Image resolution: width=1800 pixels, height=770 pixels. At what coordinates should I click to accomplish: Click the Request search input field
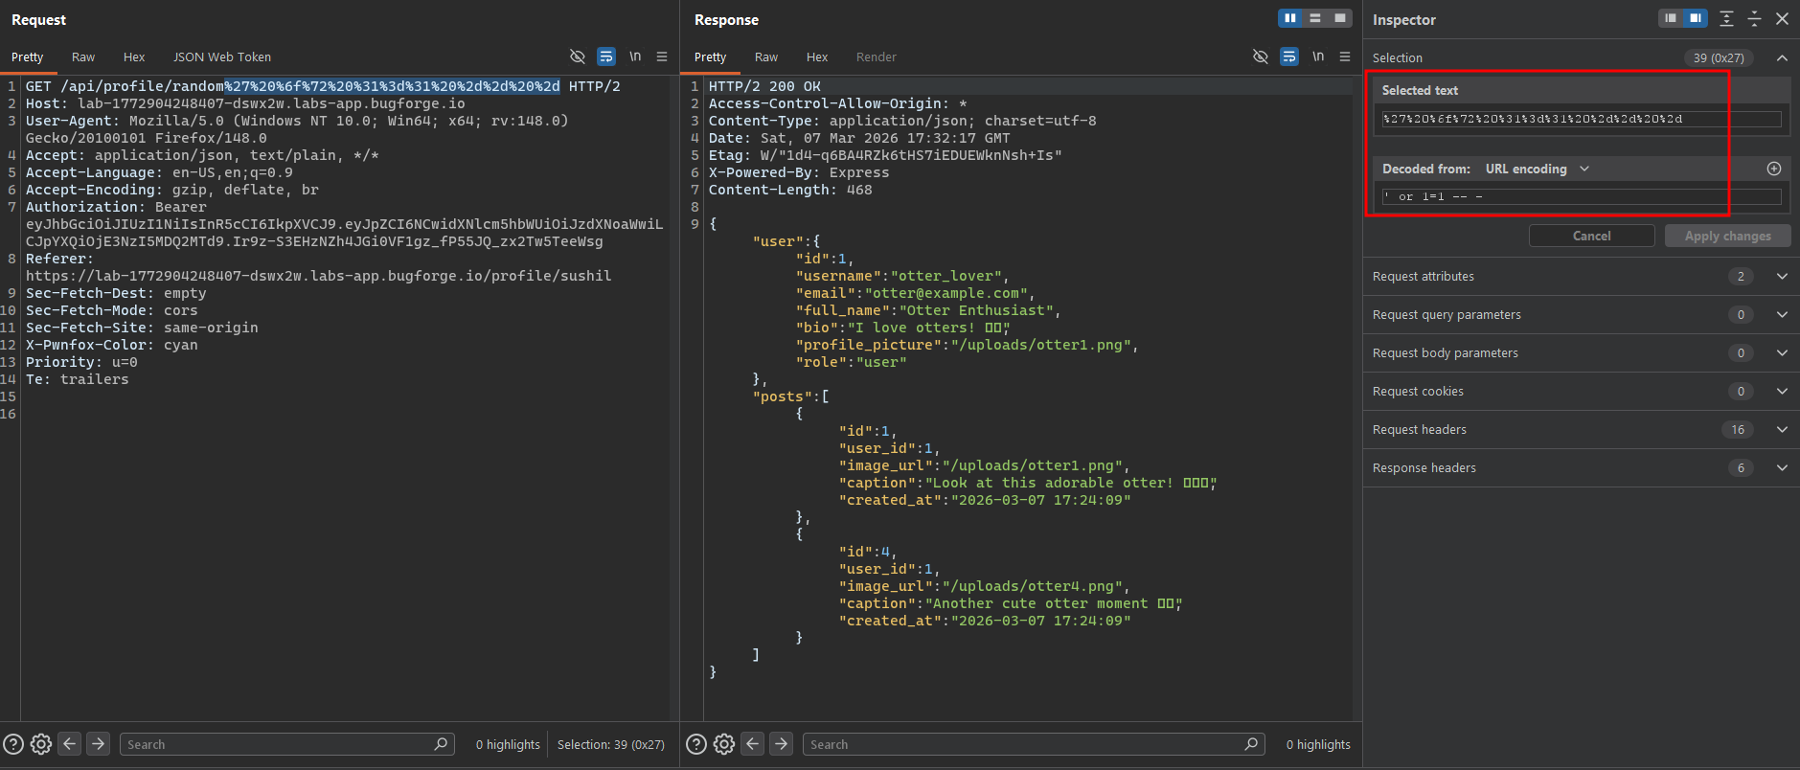[x=278, y=744]
